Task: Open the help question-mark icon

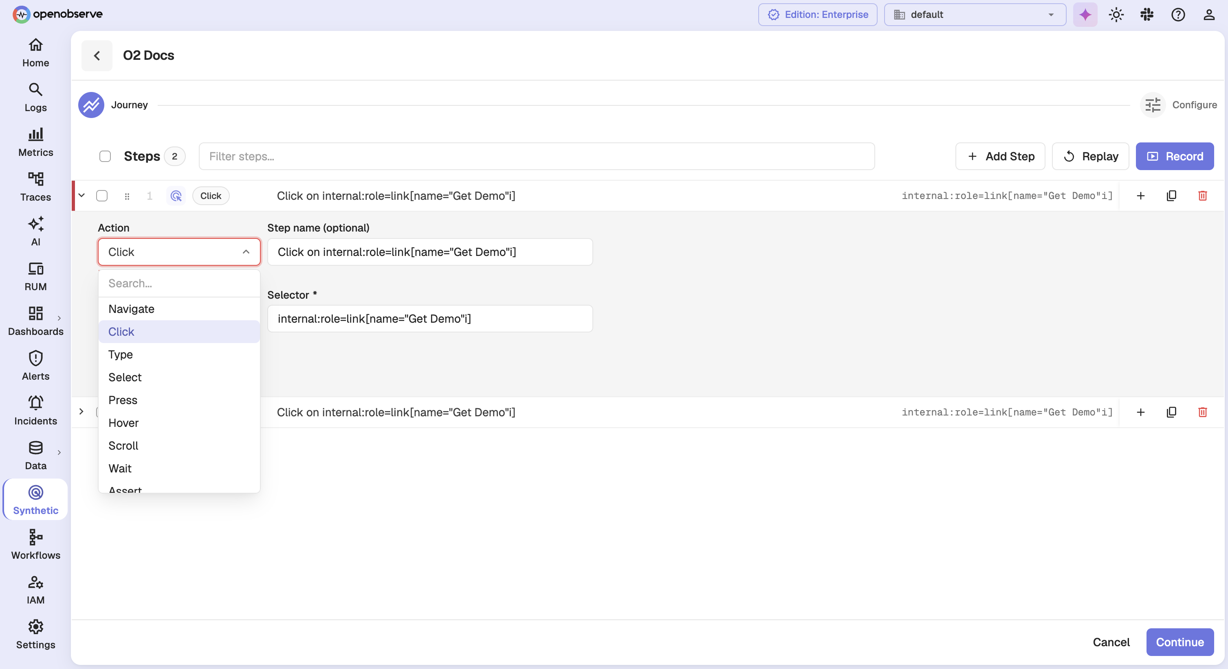Action: pyautogui.click(x=1178, y=14)
